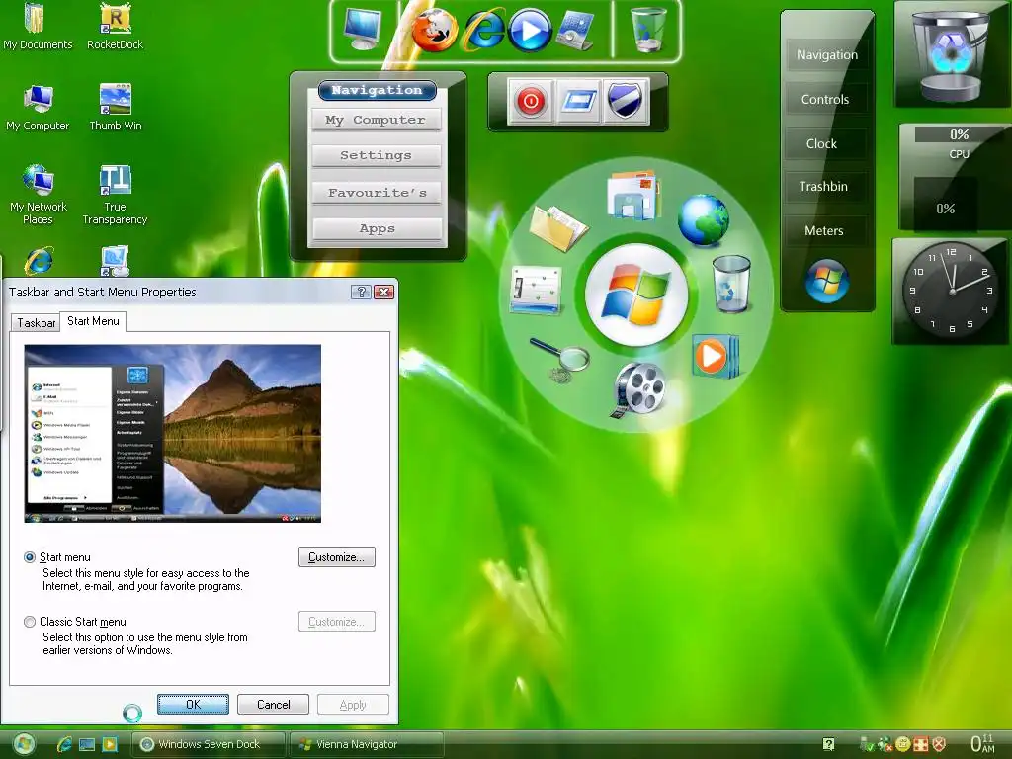This screenshot has width=1012, height=759.
Task: Choose My Computer in the Navigation menu
Action: [x=376, y=120]
